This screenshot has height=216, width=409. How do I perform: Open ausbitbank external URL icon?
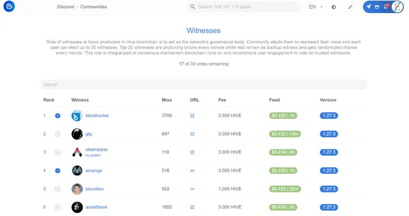(x=192, y=207)
